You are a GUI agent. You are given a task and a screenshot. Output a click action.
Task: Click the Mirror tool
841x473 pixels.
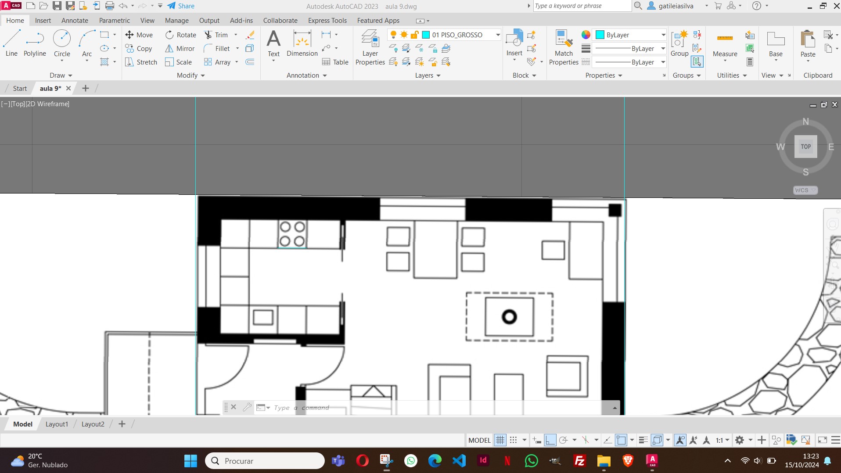pyautogui.click(x=180, y=48)
